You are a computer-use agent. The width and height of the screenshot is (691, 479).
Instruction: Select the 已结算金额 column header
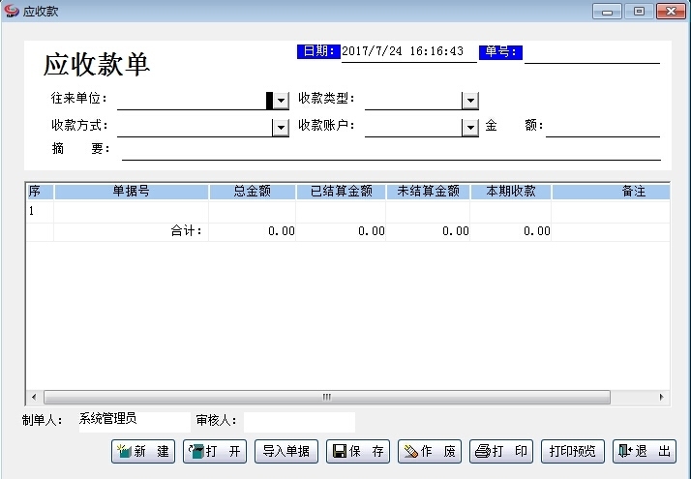tap(341, 192)
